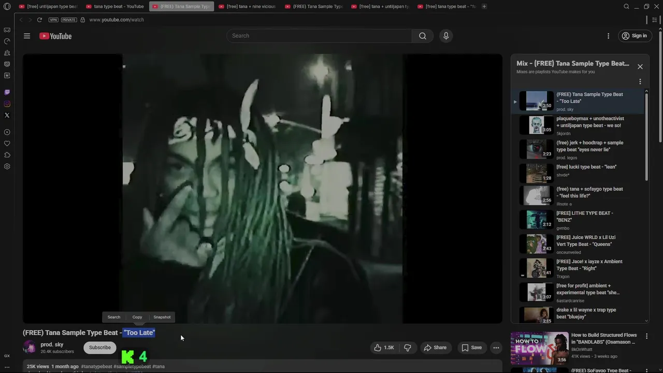Open Twitch in the Opera sidebar
The height and width of the screenshot is (373, 663).
pyautogui.click(x=7, y=92)
